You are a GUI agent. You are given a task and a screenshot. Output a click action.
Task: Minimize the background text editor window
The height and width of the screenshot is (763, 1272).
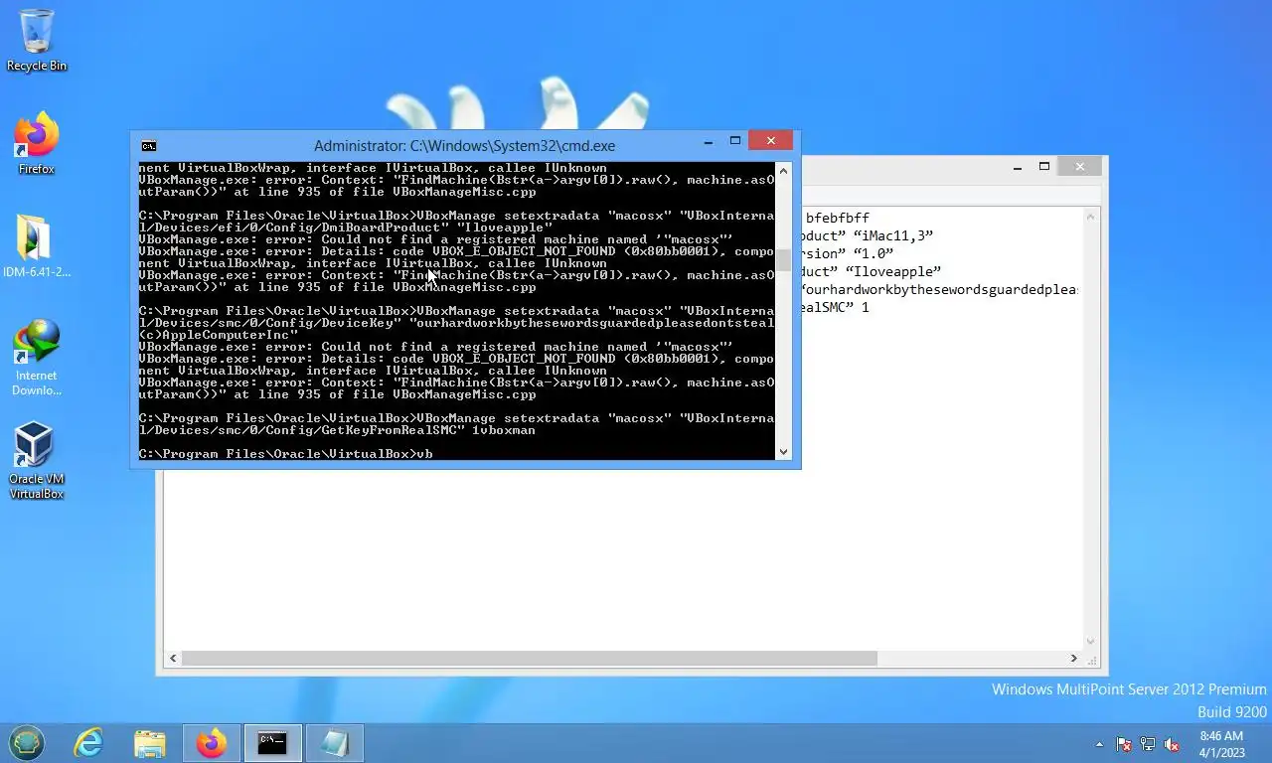[1018, 167]
